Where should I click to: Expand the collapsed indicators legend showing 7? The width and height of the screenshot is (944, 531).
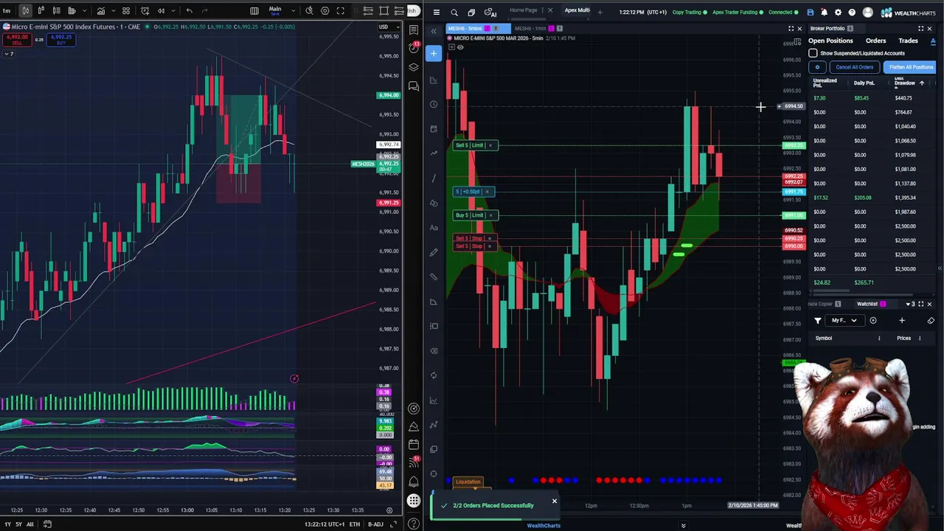[x=9, y=54]
